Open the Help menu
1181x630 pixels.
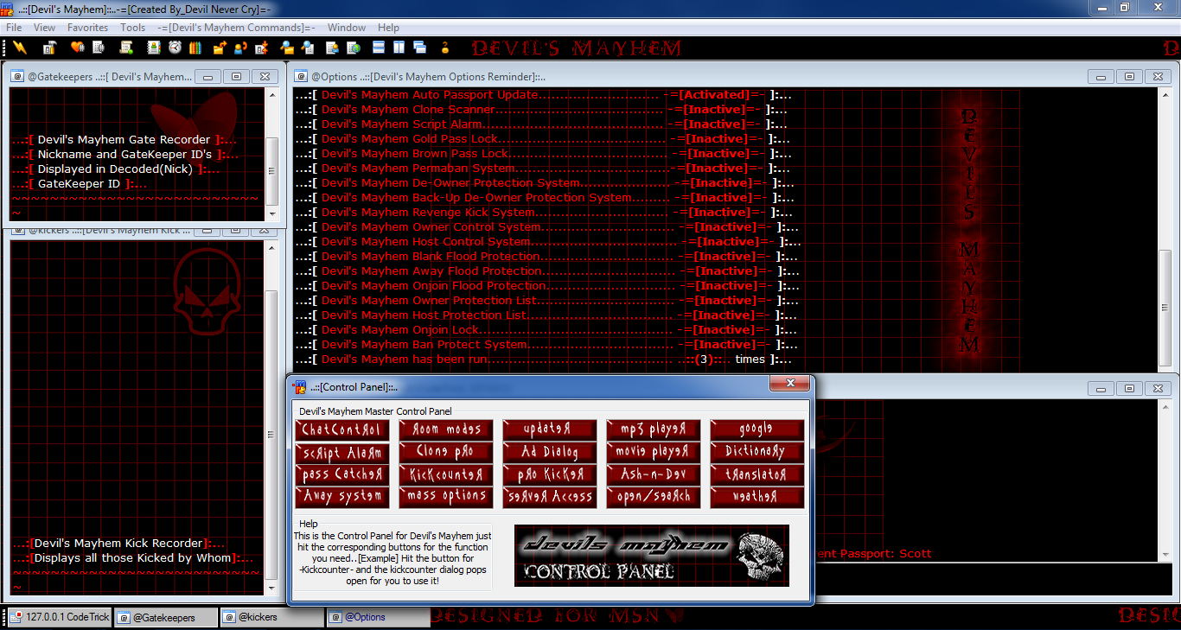(x=388, y=28)
